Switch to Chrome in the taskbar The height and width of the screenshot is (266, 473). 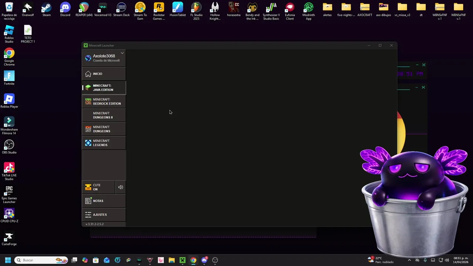point(193,260)
